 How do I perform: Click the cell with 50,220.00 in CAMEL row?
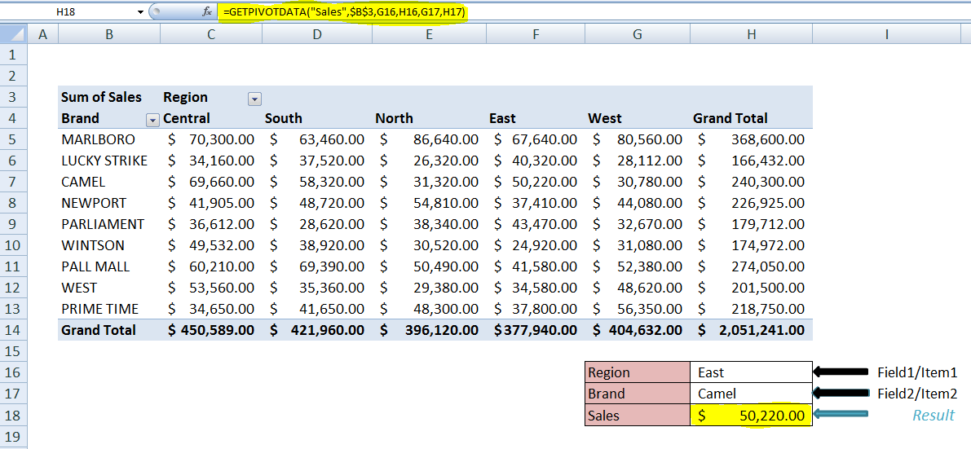pos(535,182)
